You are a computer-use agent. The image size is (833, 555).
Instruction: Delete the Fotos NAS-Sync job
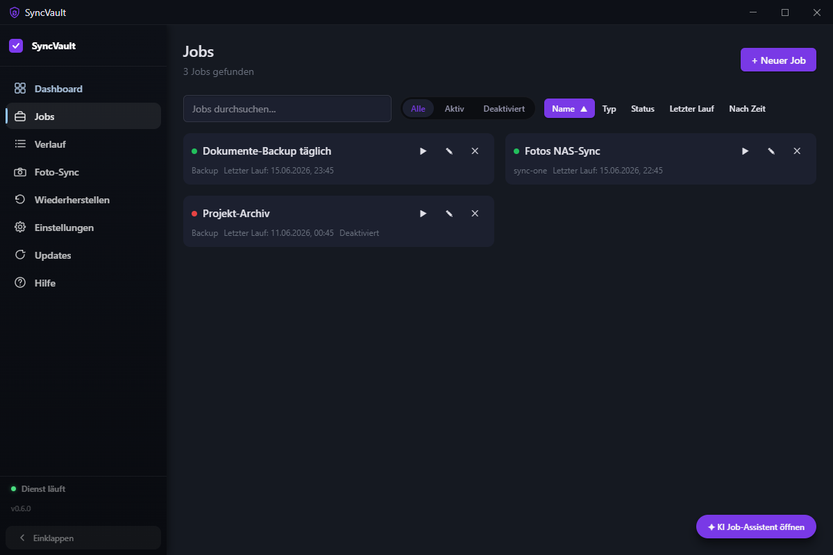click(x=797, y=151)
